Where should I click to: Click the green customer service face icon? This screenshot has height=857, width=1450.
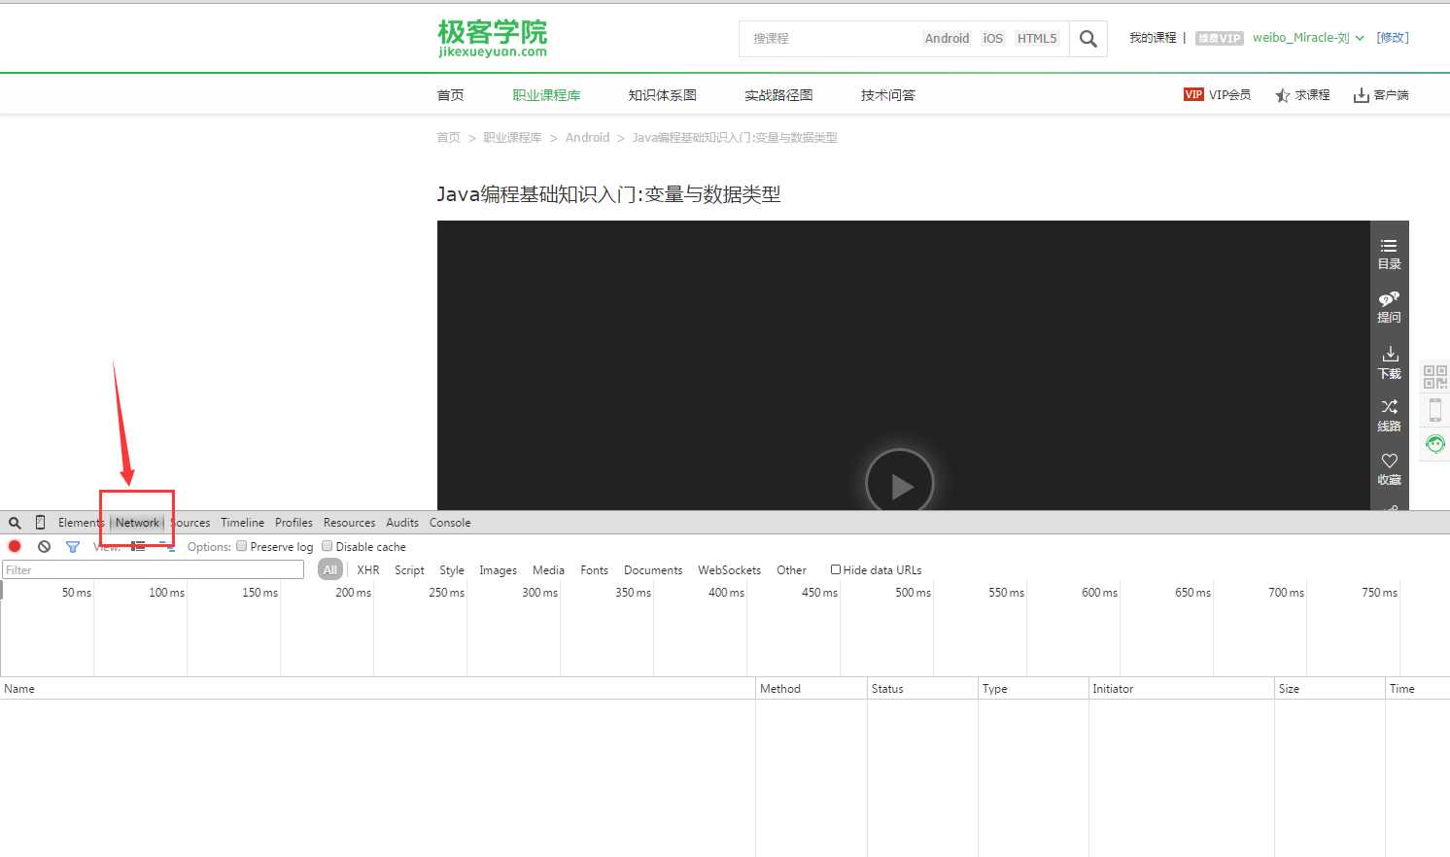(1435, 444)
